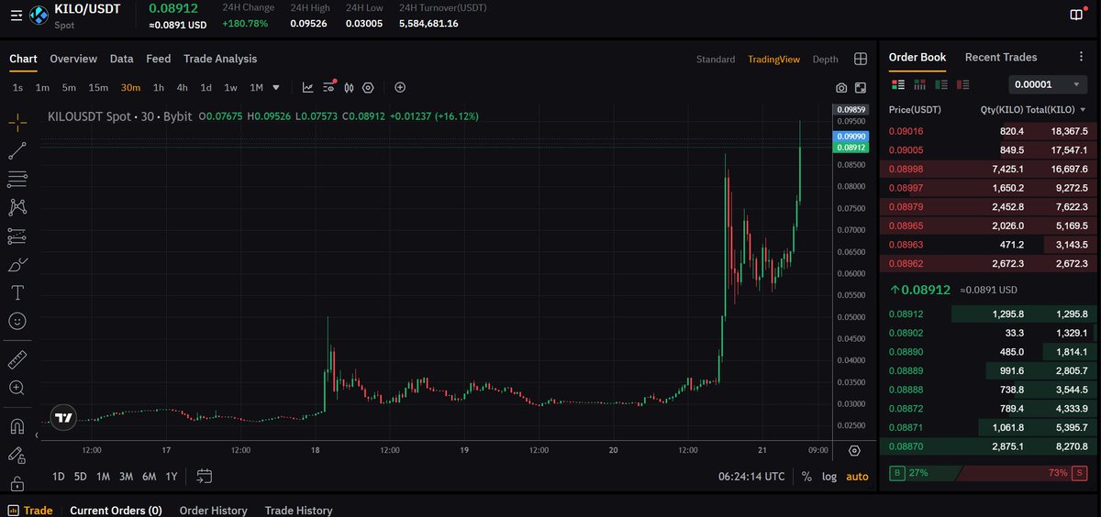Switch chart to Standard view

(716, 60)
